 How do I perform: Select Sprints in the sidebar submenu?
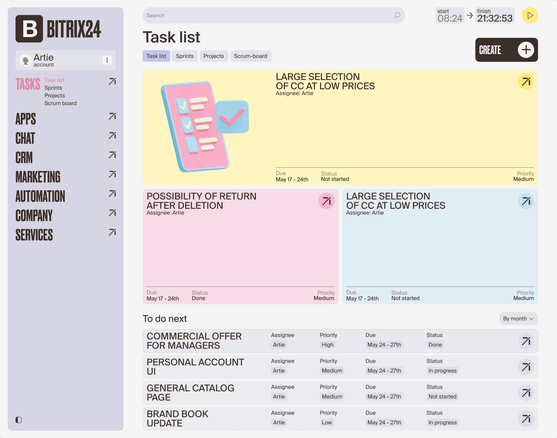coord(53,88)
